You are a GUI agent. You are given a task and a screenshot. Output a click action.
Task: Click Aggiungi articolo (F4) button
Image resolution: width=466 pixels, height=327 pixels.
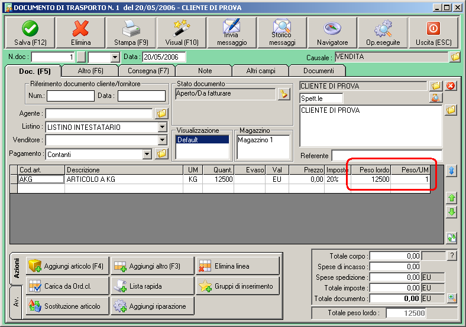(x=68, y=266)
